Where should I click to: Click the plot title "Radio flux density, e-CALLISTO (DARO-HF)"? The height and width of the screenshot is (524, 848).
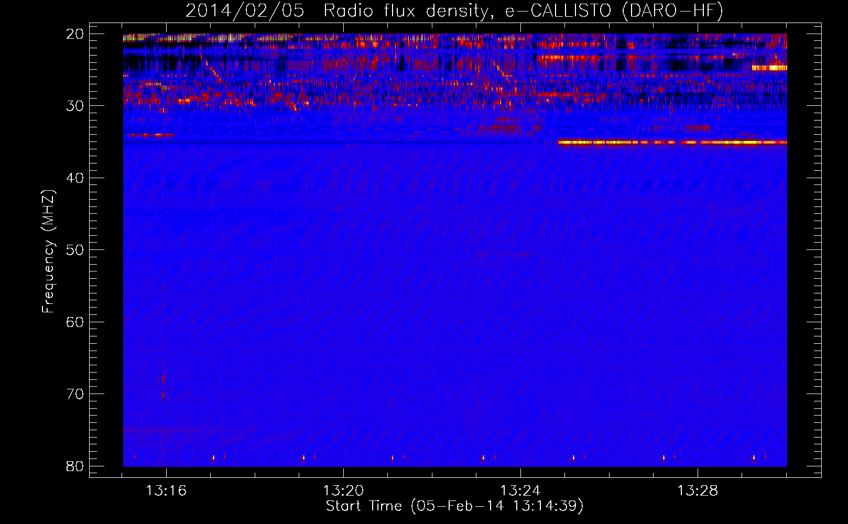523,11
